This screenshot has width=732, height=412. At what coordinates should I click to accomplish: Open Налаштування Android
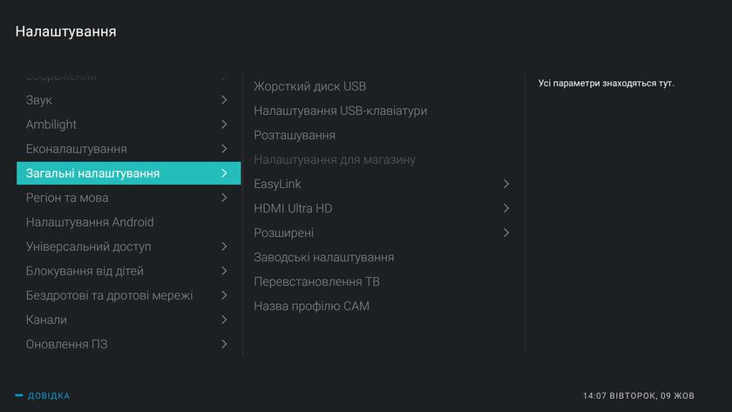90,222
